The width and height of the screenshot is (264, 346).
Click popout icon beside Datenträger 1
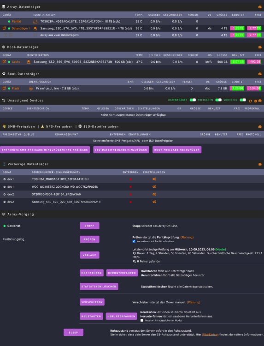pos(4,28)
